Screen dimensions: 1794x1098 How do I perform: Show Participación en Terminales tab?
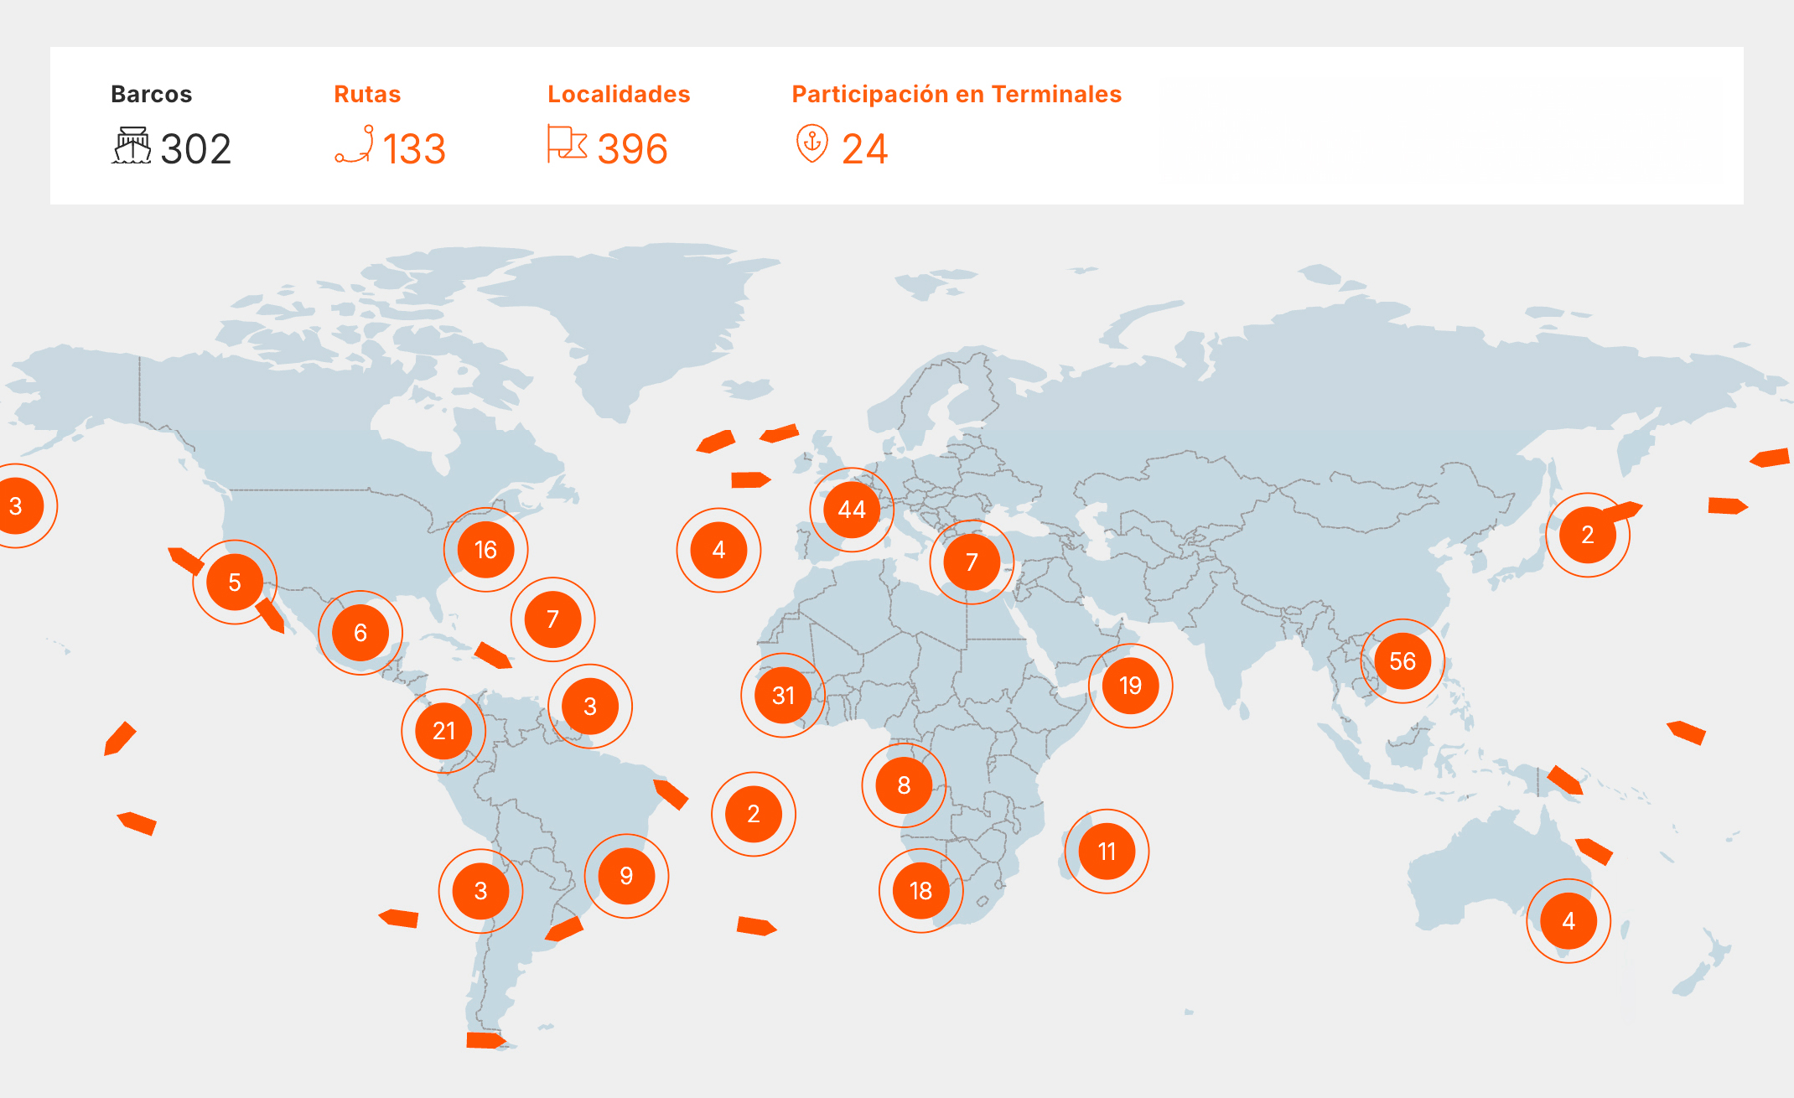(x=957, y=94)
